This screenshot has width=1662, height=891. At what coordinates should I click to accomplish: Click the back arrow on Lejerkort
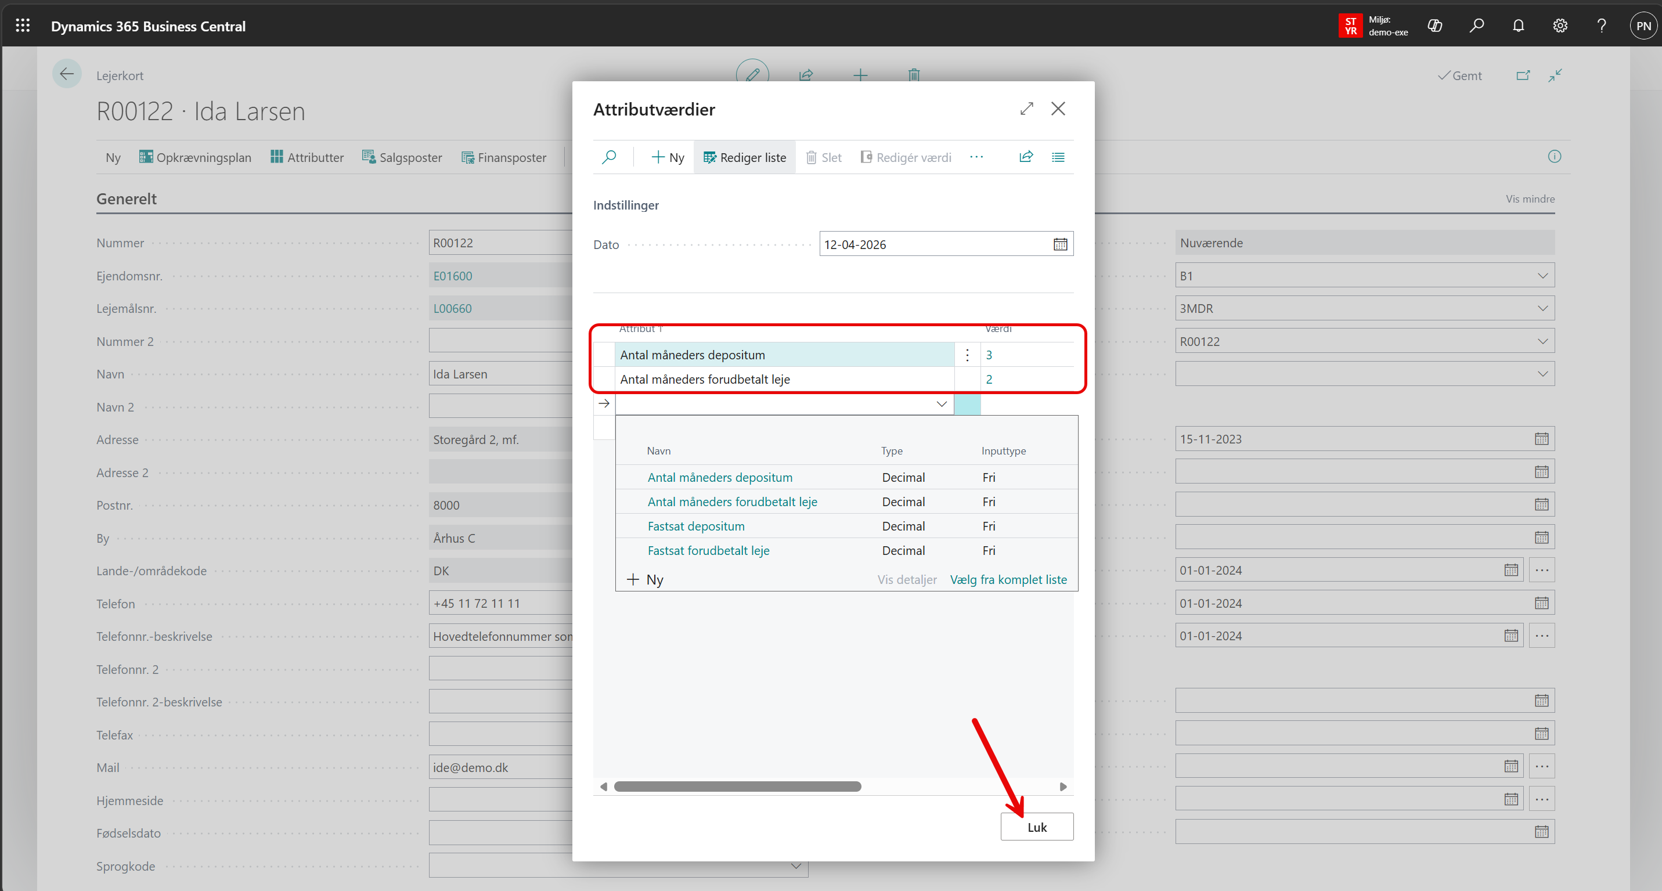[66, 74]
